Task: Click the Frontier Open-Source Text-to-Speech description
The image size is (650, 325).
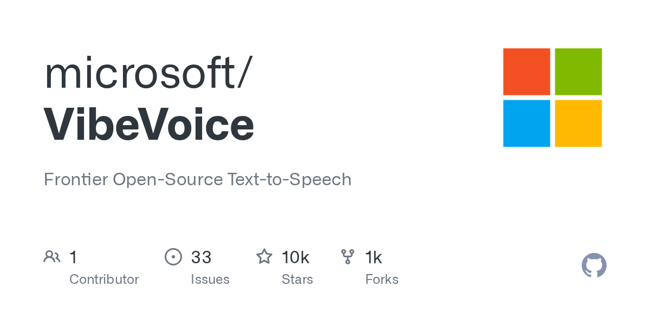Action: click(x=198, y=179)
